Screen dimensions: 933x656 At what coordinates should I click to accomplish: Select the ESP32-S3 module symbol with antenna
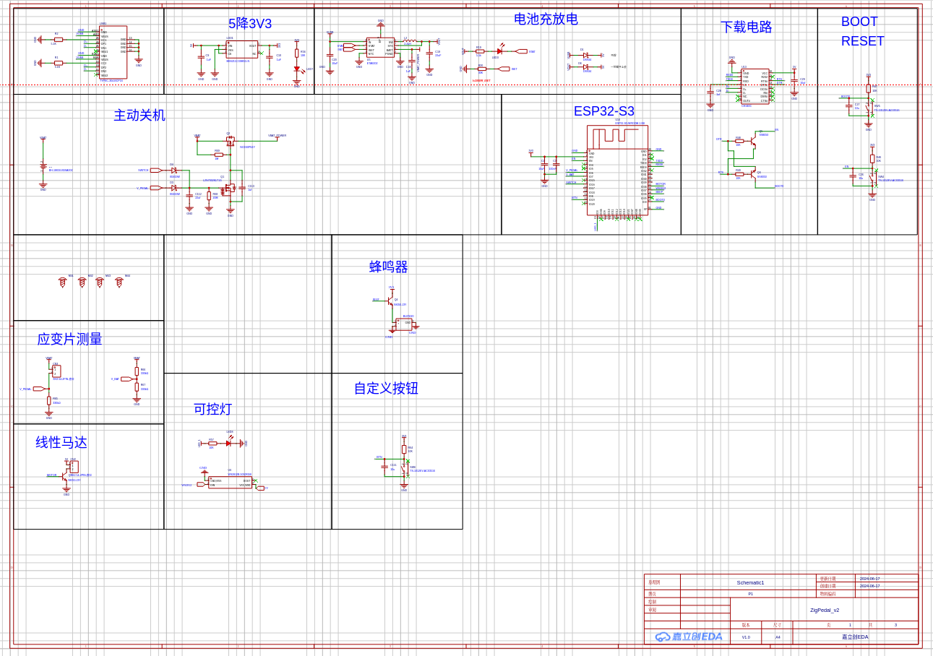[617, 170]
